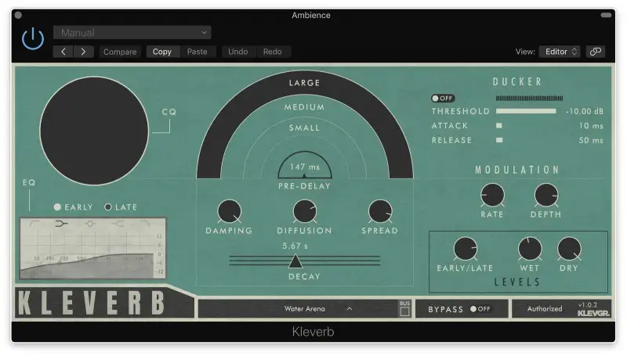Screen dimensions: 627x356
Task: Select the low-pass filter band icon
Action: coord(144,224)
